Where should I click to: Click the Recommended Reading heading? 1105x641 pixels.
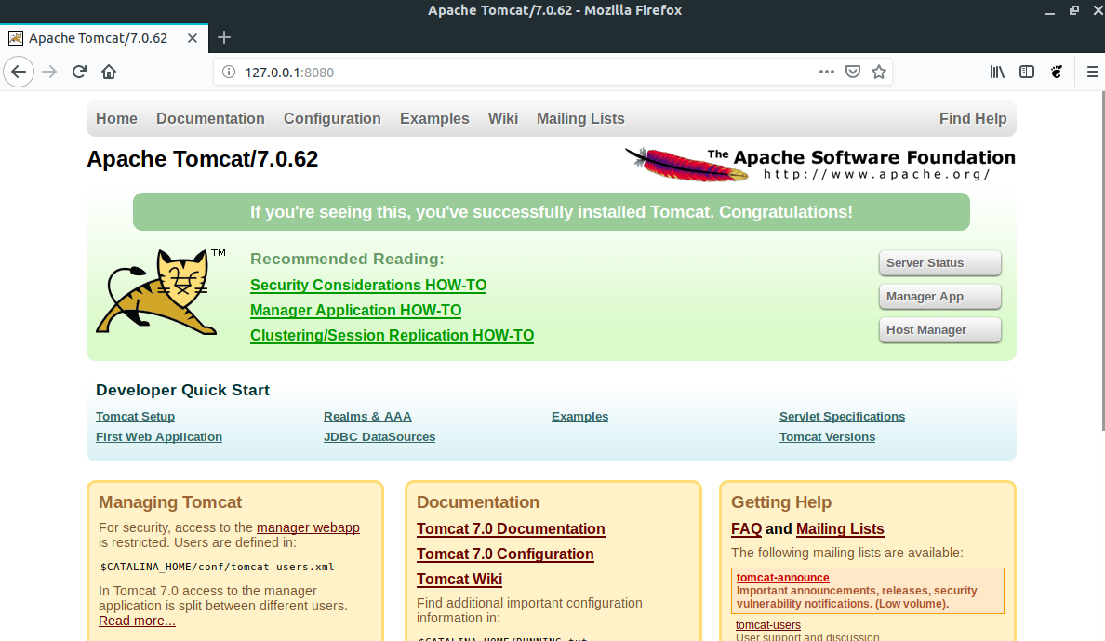point(348,259)
